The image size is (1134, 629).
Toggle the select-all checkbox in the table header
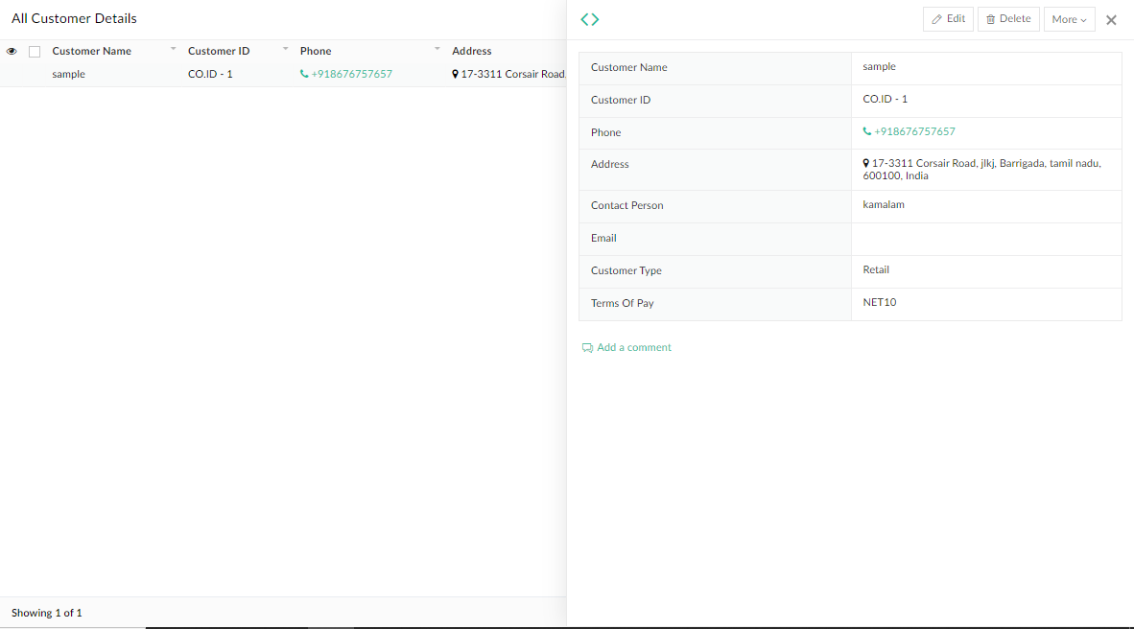tap(35, 51)
